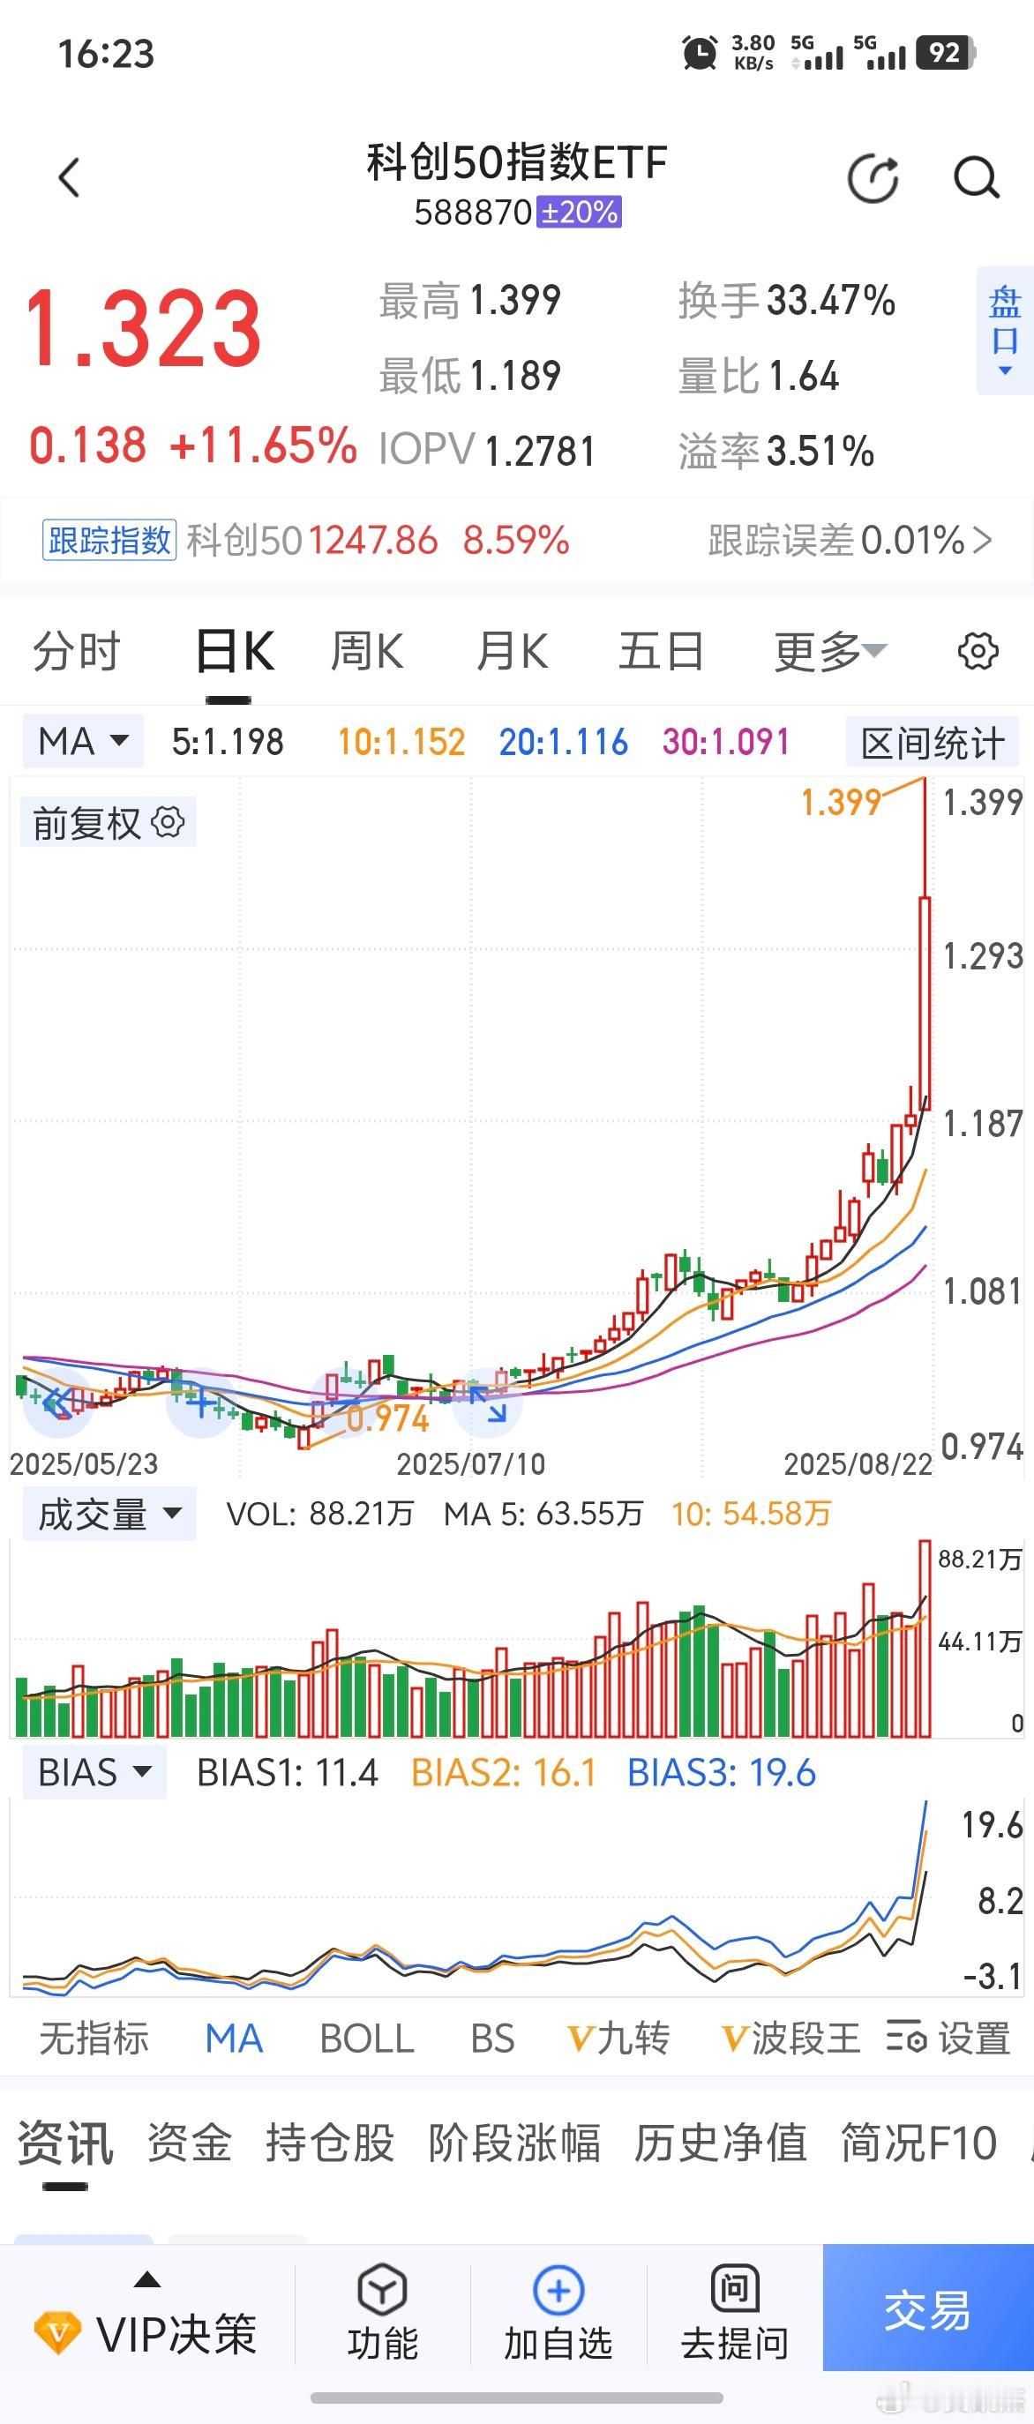Tap 换手 33.47% value
Viewport: 1034px width, 2424px height.
pyautogui.click(x=831, y=301)
